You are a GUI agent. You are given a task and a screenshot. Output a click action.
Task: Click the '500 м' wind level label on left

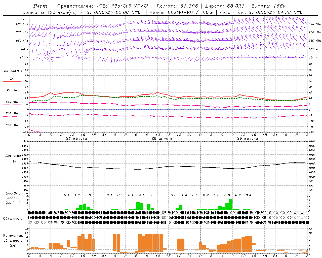24,49
